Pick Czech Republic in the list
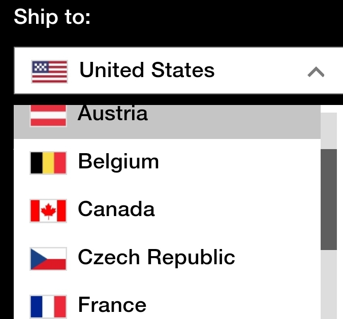The image size is (343, 319). click(x=157, y=258)
